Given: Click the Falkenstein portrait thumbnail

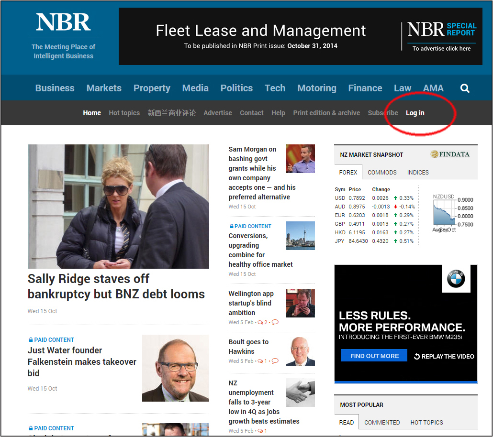Looking at the screenshot, I should (176, 368).
